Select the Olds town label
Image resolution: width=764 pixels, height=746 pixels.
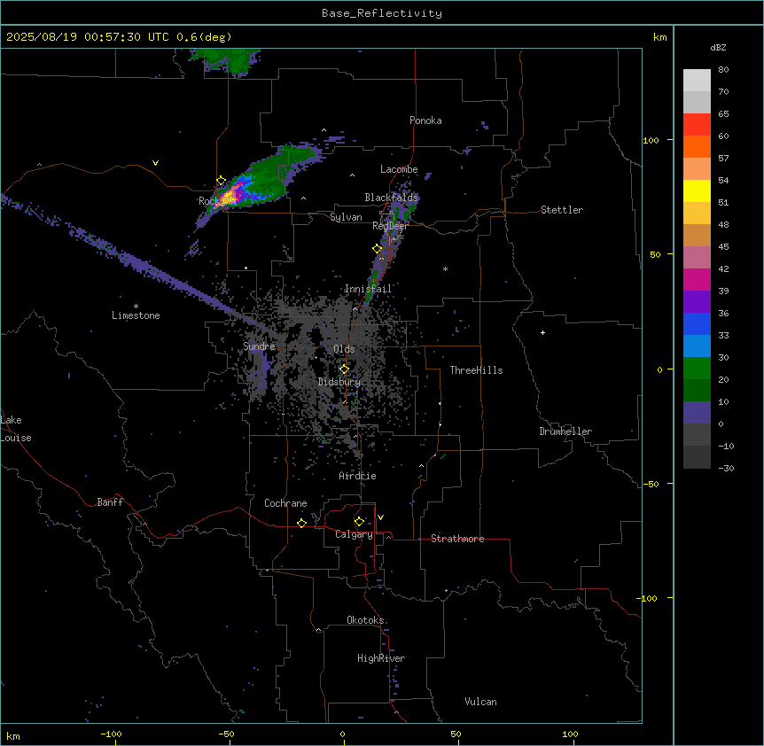tap(344, 349)
